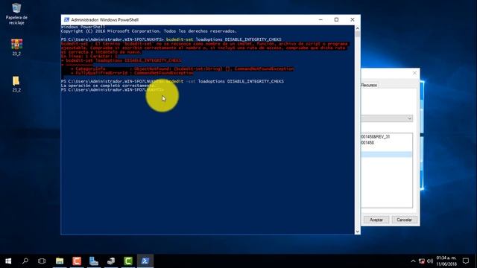Click the PowerShell scrollbar up arrow
Screen dimensions: 477x268
(x=358, y=28)
